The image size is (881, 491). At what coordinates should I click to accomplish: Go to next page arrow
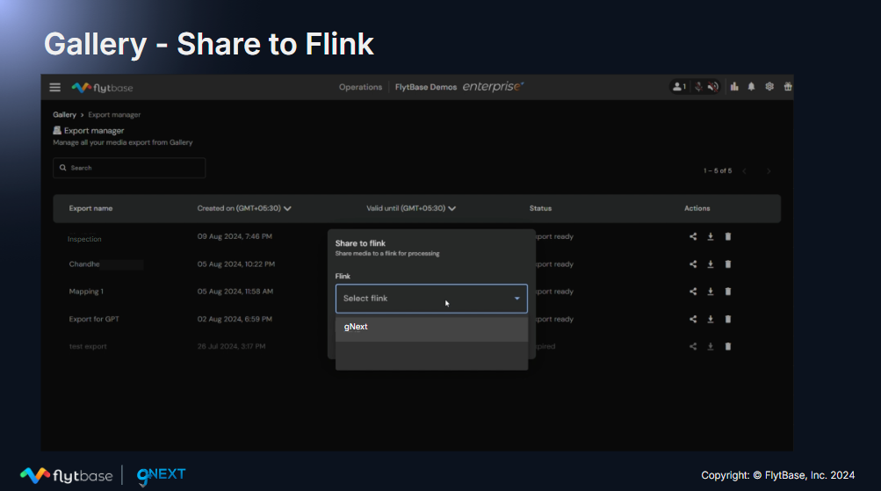[769, 170]
